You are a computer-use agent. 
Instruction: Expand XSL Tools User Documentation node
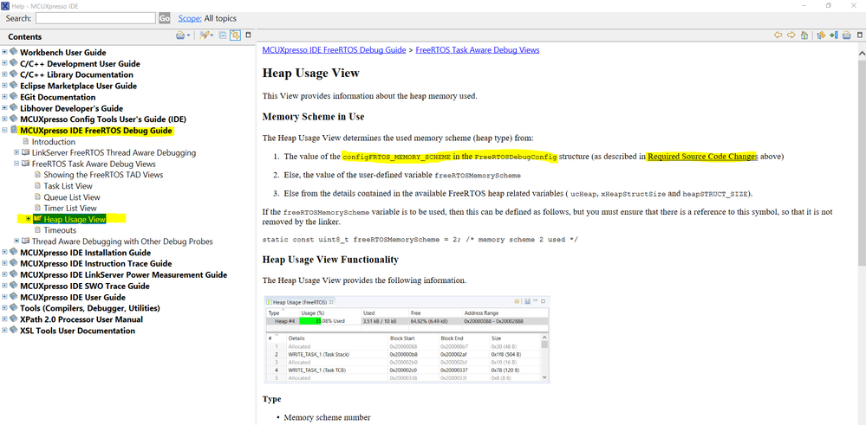pos(5,331)
